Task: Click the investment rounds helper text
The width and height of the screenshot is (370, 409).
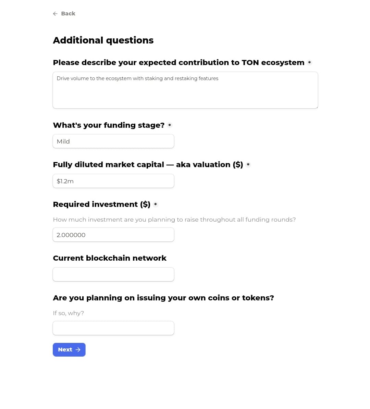Action: pos(174,220)
